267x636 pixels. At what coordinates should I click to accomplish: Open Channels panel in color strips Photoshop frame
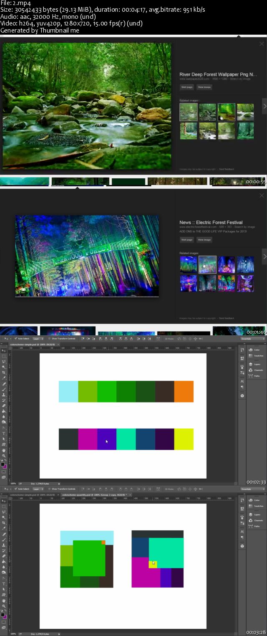click(256, 370)
